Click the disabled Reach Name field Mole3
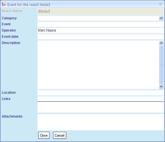The image size is (165, 142). click(x=100, y=11)
